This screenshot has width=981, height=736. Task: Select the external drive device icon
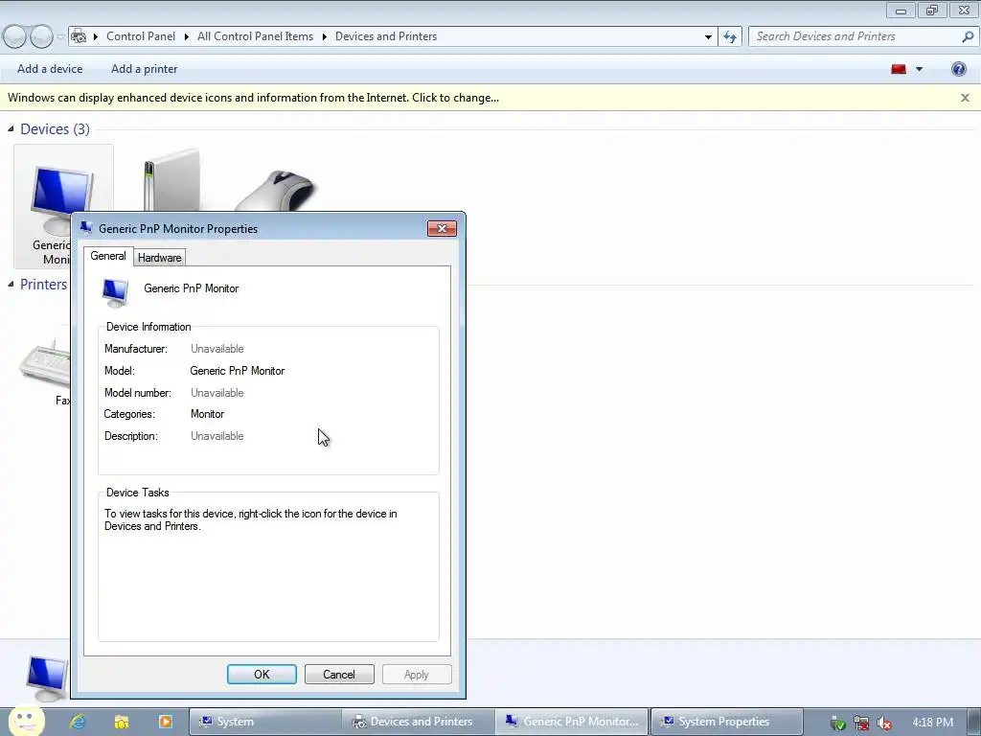tap(171, 180)
